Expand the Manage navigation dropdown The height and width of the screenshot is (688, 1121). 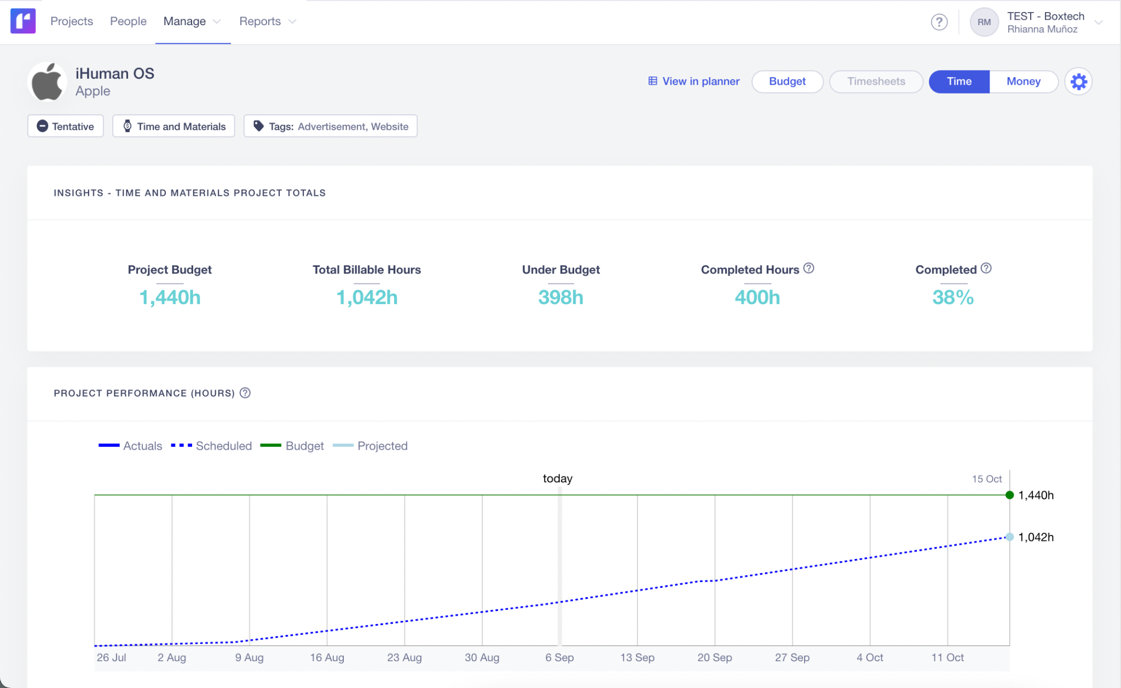coord(192,21)
